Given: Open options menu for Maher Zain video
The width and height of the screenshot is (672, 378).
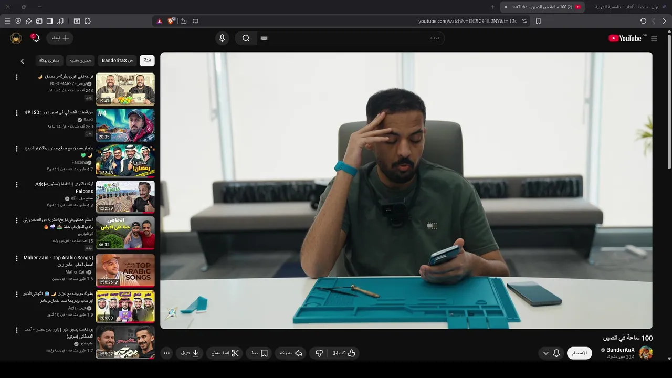Looking at the screenshot, I should (x=17, y=258).
